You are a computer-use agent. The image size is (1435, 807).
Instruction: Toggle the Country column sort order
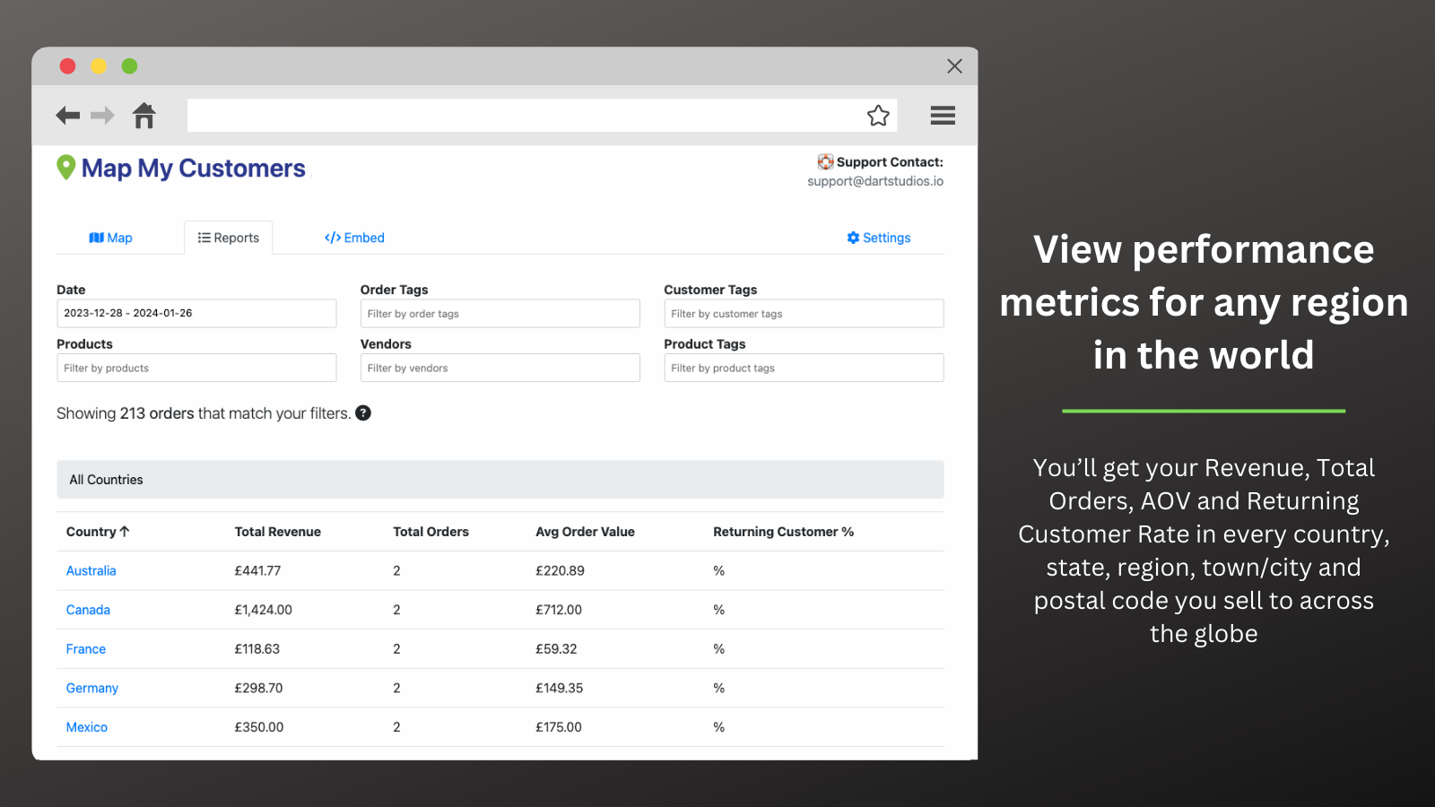pyautogui.click(x=97, y=531)
